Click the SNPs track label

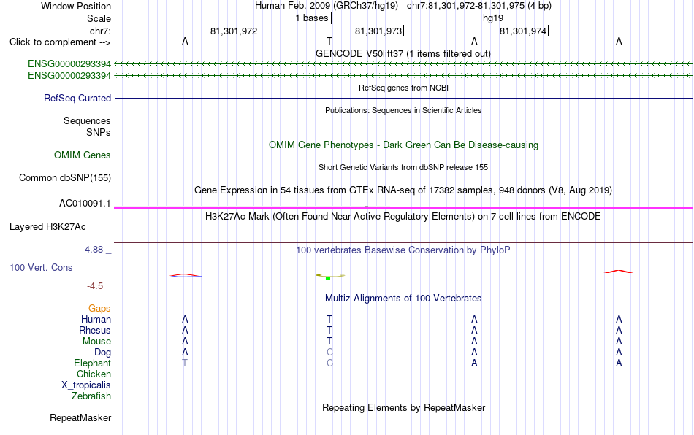(99, 132)
